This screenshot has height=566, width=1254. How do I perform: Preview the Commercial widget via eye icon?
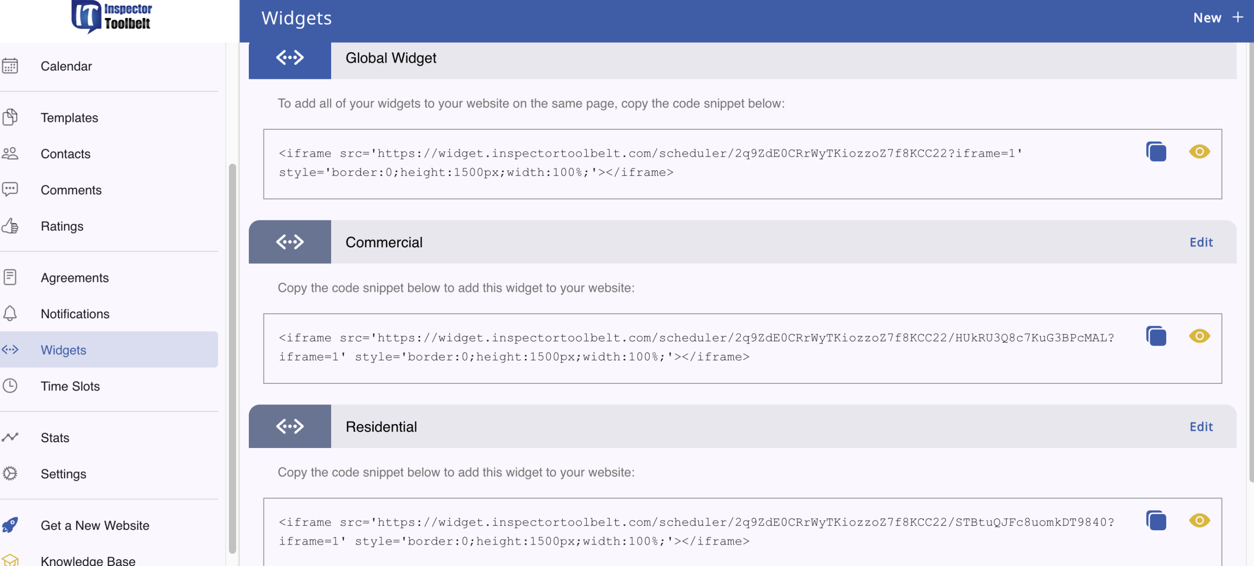point(1199,336)
